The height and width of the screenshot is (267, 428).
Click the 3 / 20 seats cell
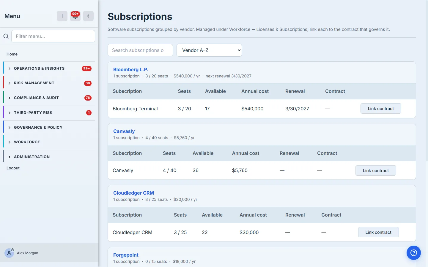click(185, 109)
